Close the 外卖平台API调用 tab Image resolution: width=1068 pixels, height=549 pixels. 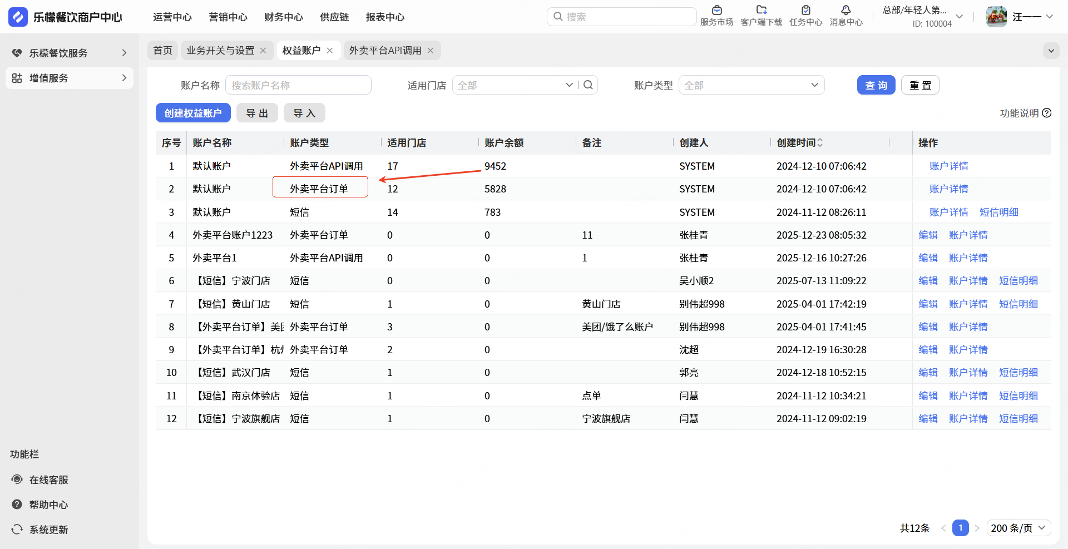(431, 51)
